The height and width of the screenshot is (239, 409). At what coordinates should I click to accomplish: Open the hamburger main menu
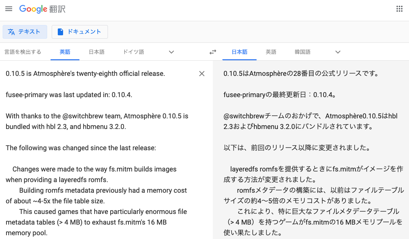[9, 9]
